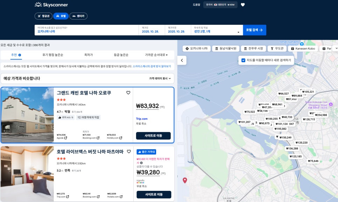Switch to 렌터카 car rental tab
The height and width of the screenshot is (202, 338).
click(78, 16)
